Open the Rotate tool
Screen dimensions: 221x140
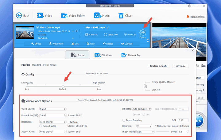[x=108, y=44]
